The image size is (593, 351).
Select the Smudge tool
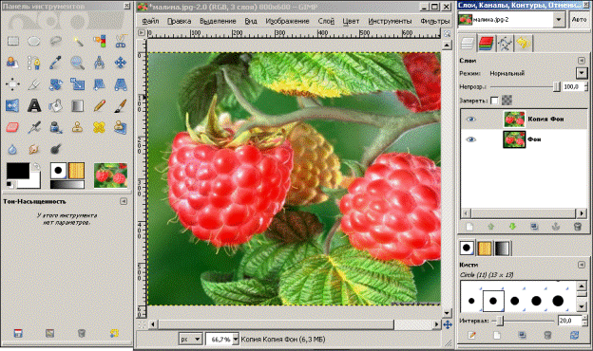[34, 149]
